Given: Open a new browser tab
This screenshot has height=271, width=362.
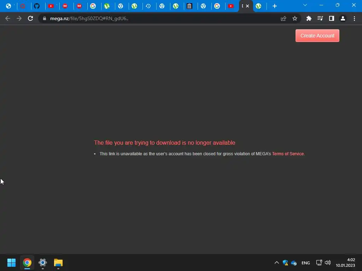Looking at the screenshot, I should pos(274,6).
